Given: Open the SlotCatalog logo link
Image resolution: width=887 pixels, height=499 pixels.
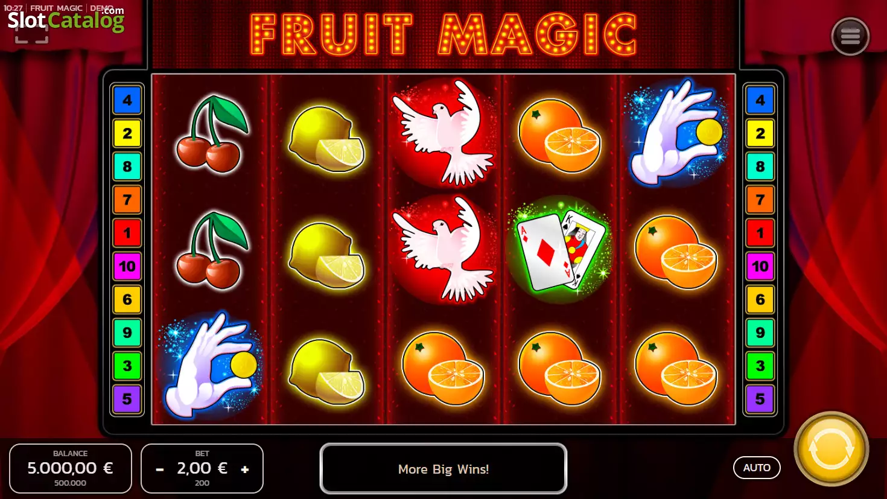Looking at the screenshot, I should 66,19.
